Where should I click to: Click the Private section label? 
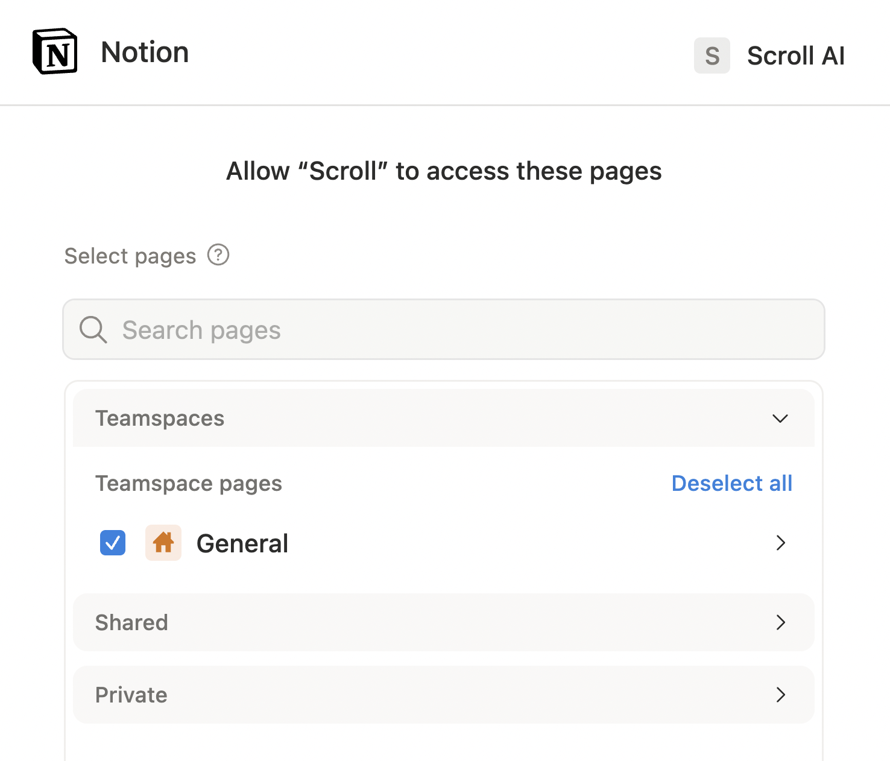click(x=131, y=695)
